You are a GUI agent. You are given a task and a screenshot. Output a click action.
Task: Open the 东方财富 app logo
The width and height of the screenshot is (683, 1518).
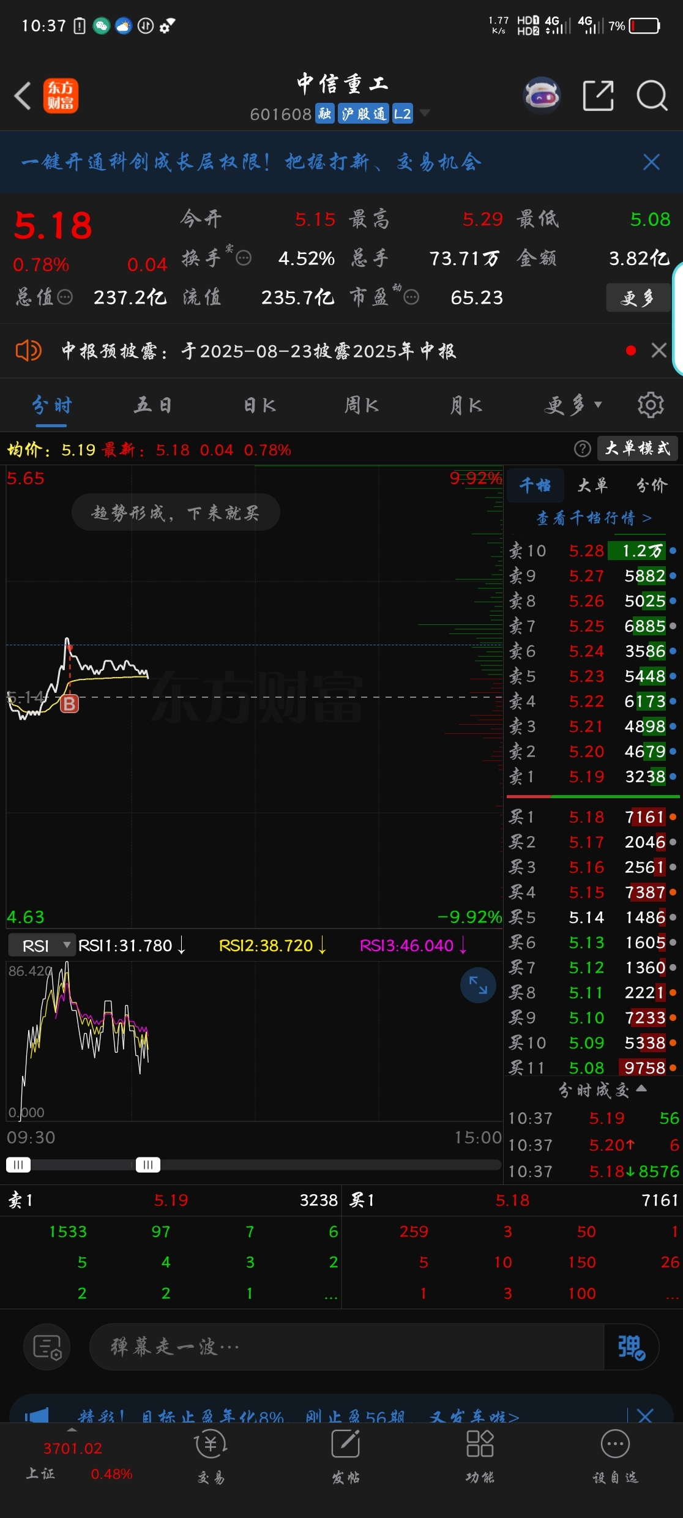61,95
